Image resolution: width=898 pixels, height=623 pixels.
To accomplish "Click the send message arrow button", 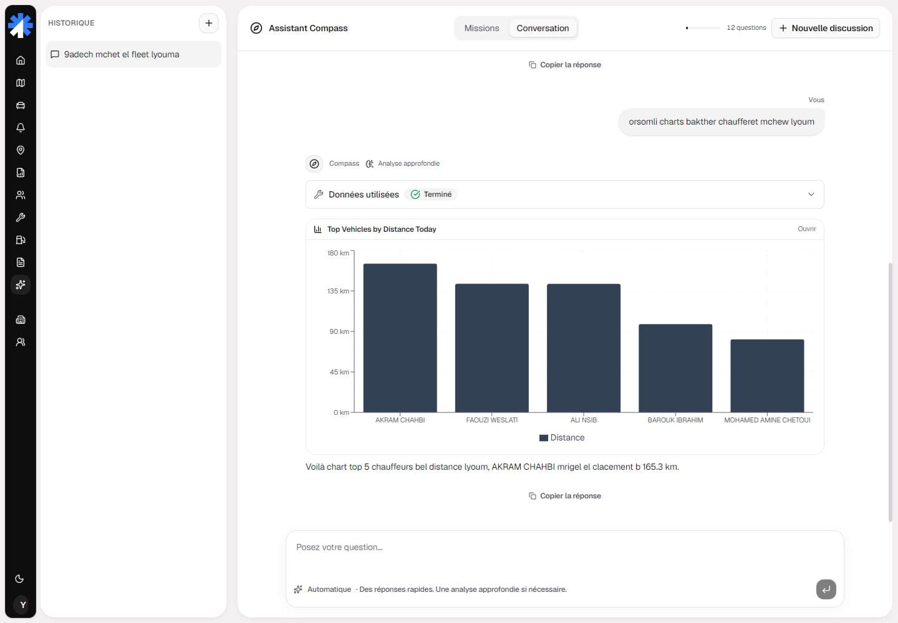I will [826, 589].
